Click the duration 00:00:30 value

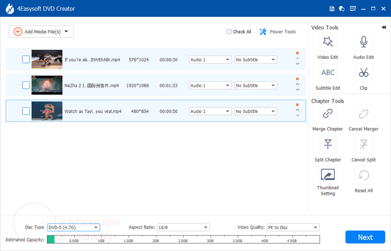169,59
